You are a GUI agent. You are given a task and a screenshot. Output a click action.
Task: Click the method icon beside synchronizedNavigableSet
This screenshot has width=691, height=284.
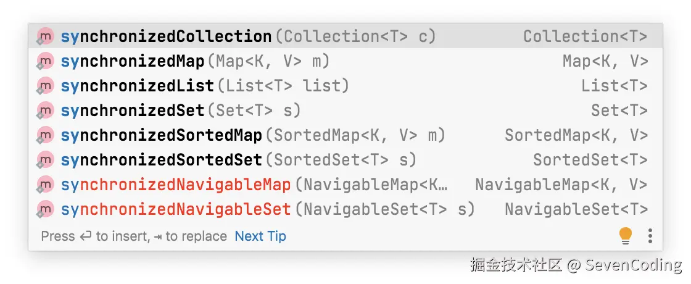pos(45,209)
